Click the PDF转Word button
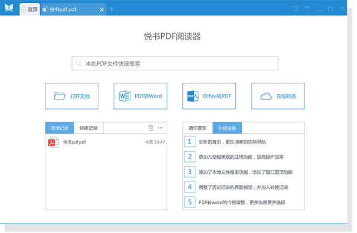 141,96
